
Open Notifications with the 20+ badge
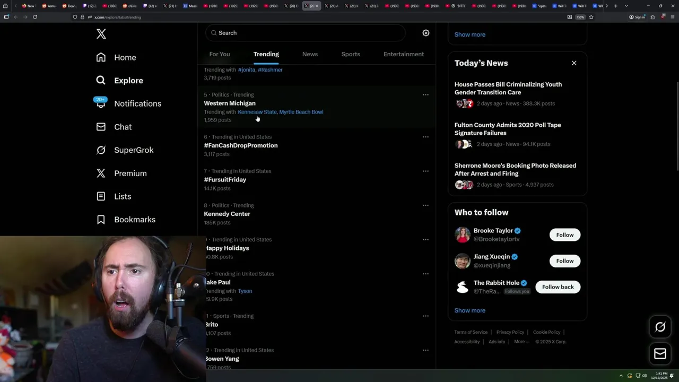click(128, 103)
